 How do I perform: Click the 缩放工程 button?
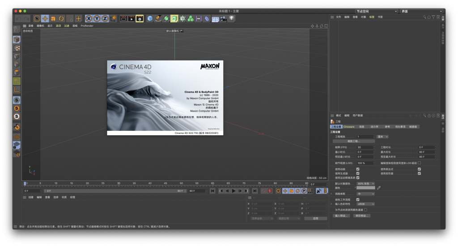(x=354, y=141)
